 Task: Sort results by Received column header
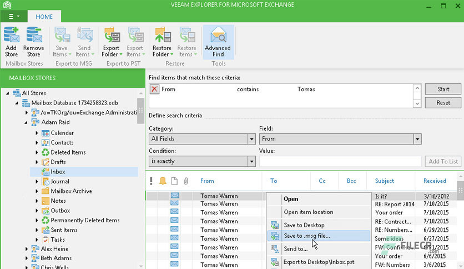(x=435, y=181)
